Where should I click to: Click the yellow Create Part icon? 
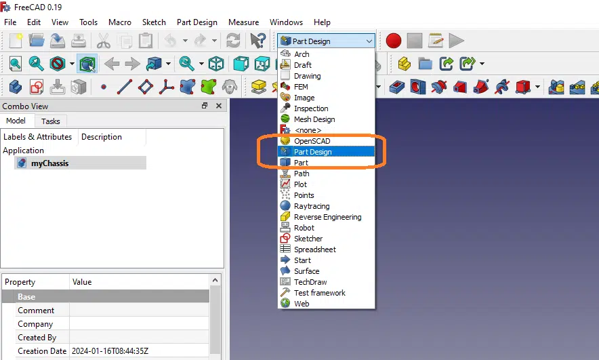point(404,64)
